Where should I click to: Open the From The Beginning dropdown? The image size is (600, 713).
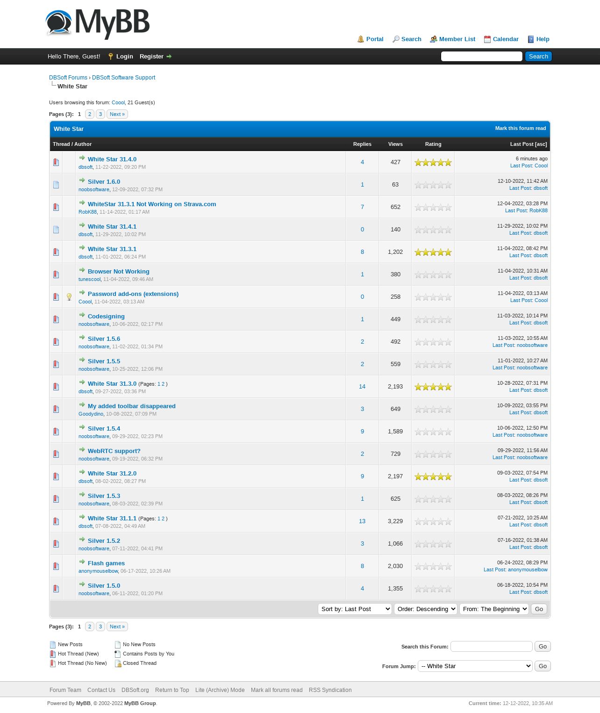(x=494, y=609)
